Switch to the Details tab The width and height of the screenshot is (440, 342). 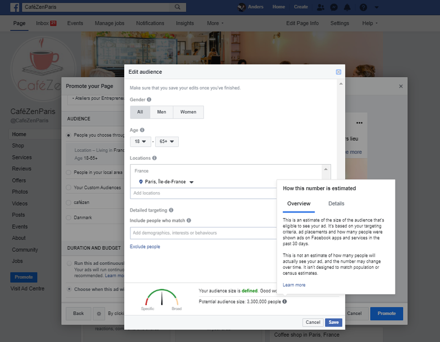tap(336, 204)
